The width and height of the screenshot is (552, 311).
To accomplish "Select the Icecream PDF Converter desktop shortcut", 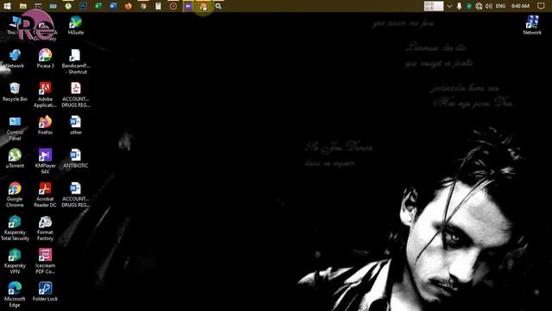I will click(x=45, y=261).
